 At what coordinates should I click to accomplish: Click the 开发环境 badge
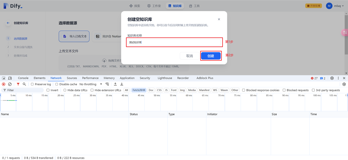coord(313,6)
